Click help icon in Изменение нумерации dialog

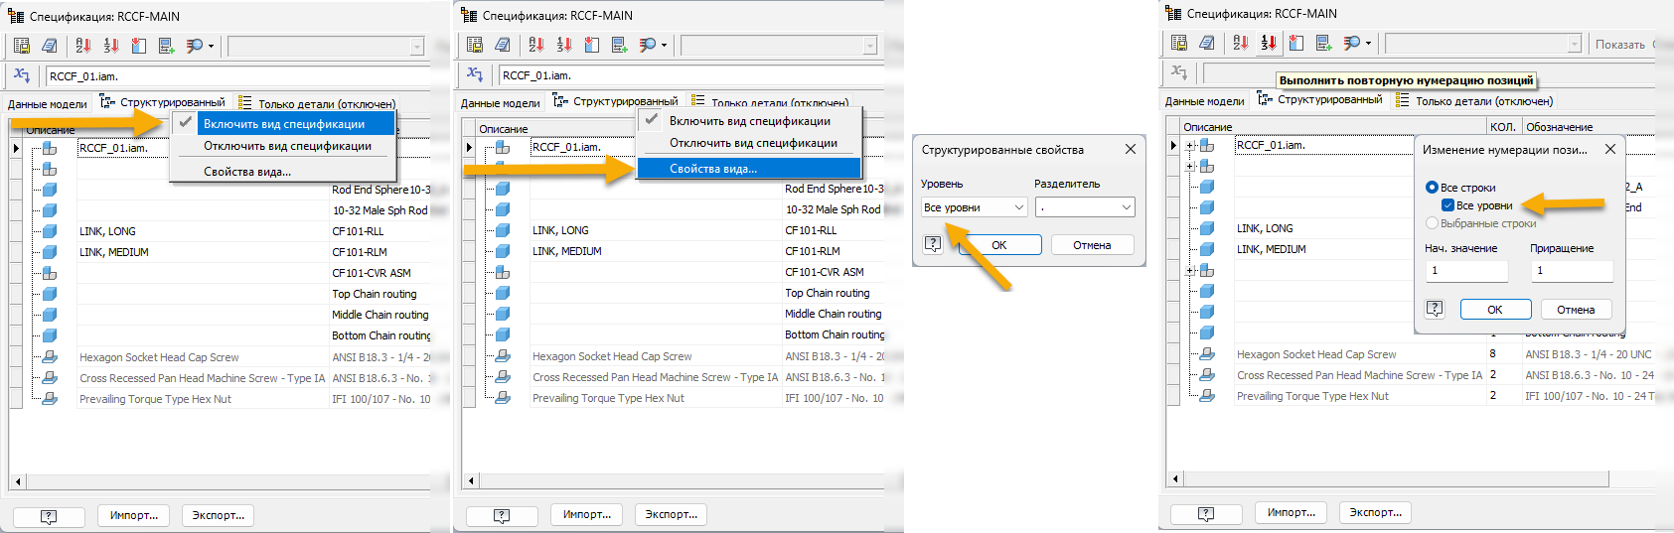point(1435,309)
